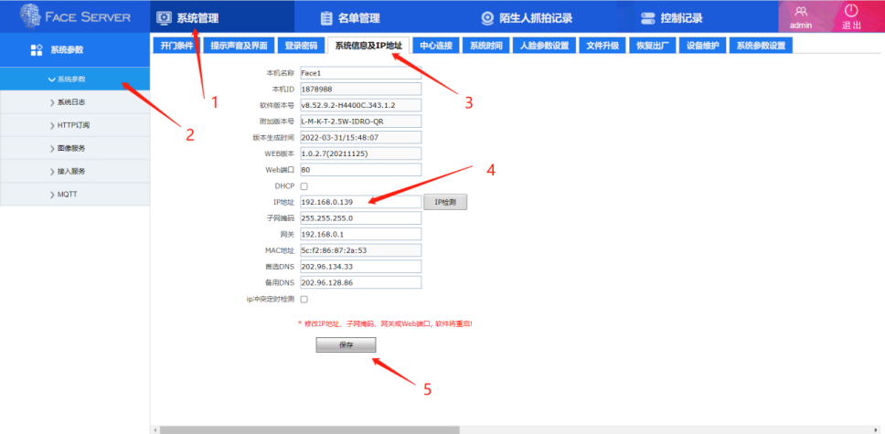885x434 pixels.
Task: Click the 首选DNS field 202.96.134.33
Action: (x=360, y=267)
